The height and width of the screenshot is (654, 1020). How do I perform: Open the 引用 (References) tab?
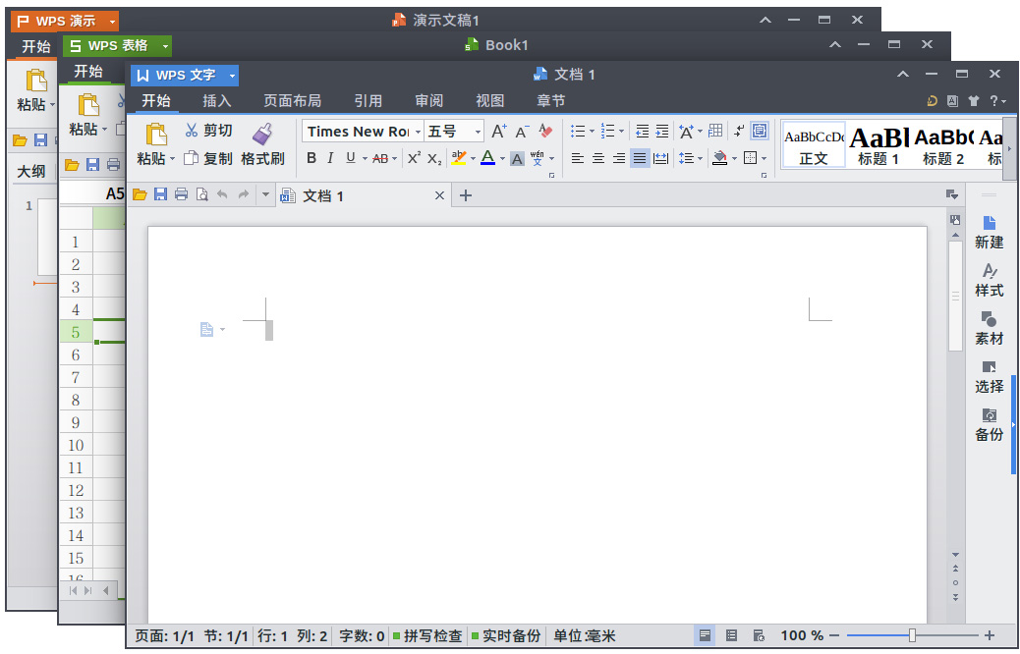[368, 101]
